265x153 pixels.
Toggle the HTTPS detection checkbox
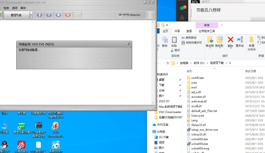pyautogui.click(x=120, y=15)
